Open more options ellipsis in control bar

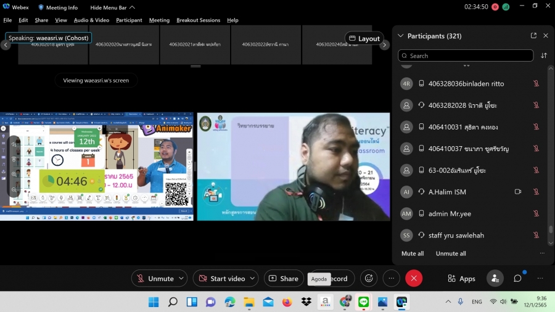click(391, 278)
